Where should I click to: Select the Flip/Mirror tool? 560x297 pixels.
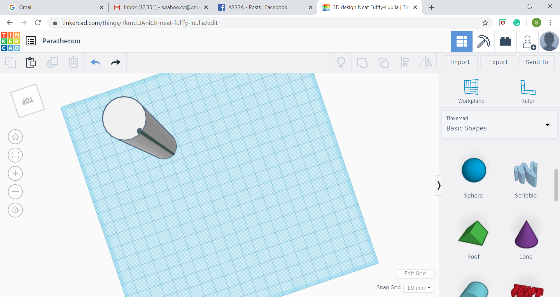[426, 62]
